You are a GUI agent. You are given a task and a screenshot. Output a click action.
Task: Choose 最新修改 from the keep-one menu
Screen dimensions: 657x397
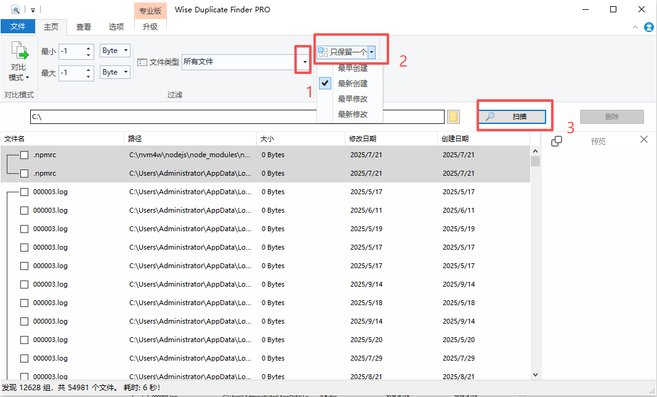tap(352, 114)
